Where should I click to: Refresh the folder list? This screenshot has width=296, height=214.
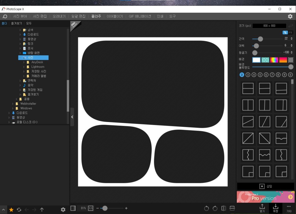point(19,209)
